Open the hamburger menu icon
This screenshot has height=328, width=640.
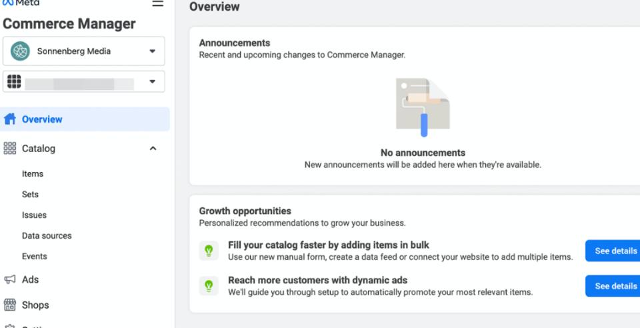point(158,4)
